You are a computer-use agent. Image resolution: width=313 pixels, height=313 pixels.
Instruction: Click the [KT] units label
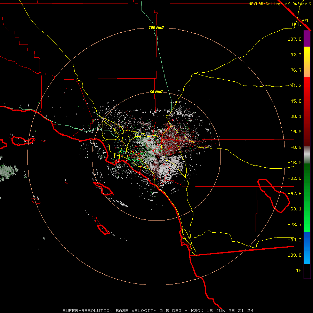coord(297,24)
